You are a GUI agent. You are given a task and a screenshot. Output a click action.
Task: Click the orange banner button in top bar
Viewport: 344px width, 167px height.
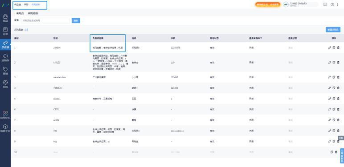click(268, 4)
